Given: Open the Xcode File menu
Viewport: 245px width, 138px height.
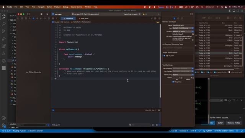Looking at the screenshot, I should (16, 7).
